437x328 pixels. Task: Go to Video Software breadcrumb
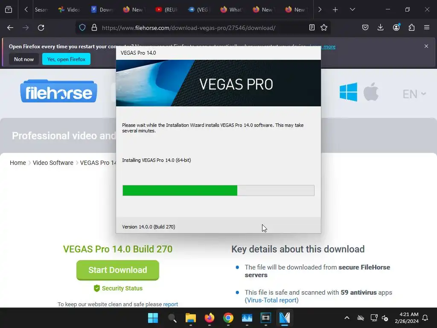coord(53,163)
